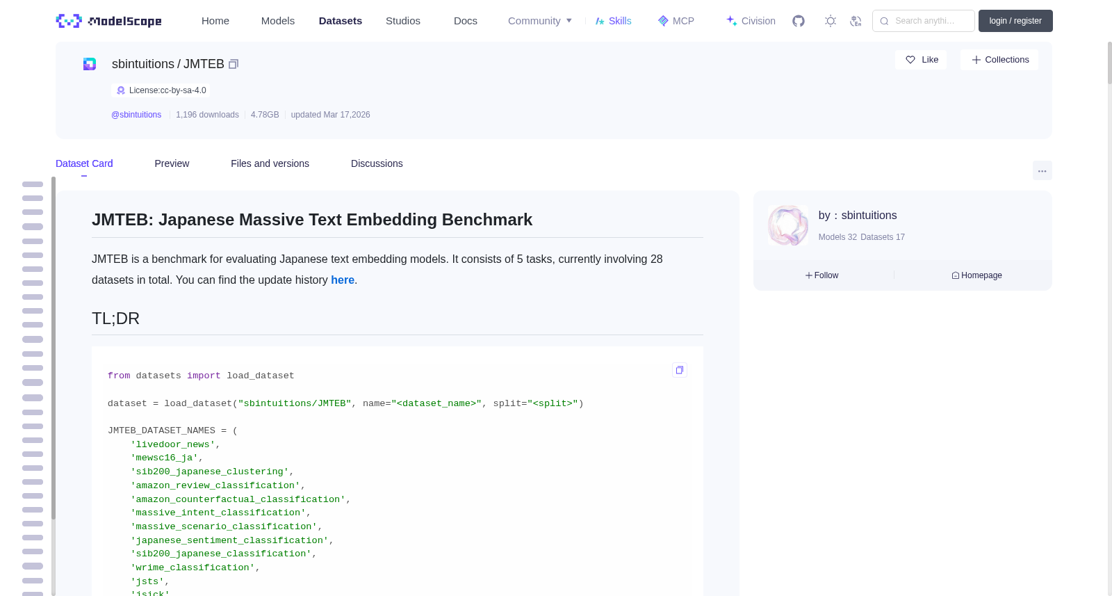The width and height of the screenshot is (1112, 596).
Task: Switch to the Preview tab
Action: click(172, 163)
